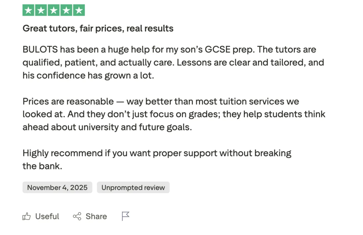Select the Unprompted review badge

tap(133, 187)
